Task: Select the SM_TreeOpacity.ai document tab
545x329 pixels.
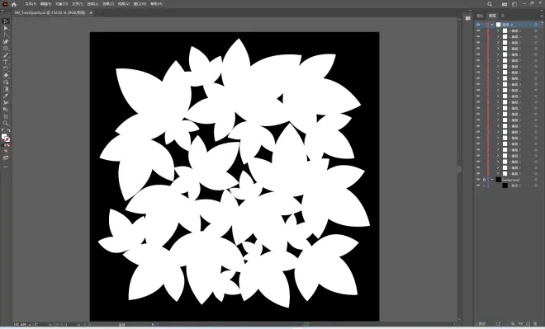Action: (50, 12)
